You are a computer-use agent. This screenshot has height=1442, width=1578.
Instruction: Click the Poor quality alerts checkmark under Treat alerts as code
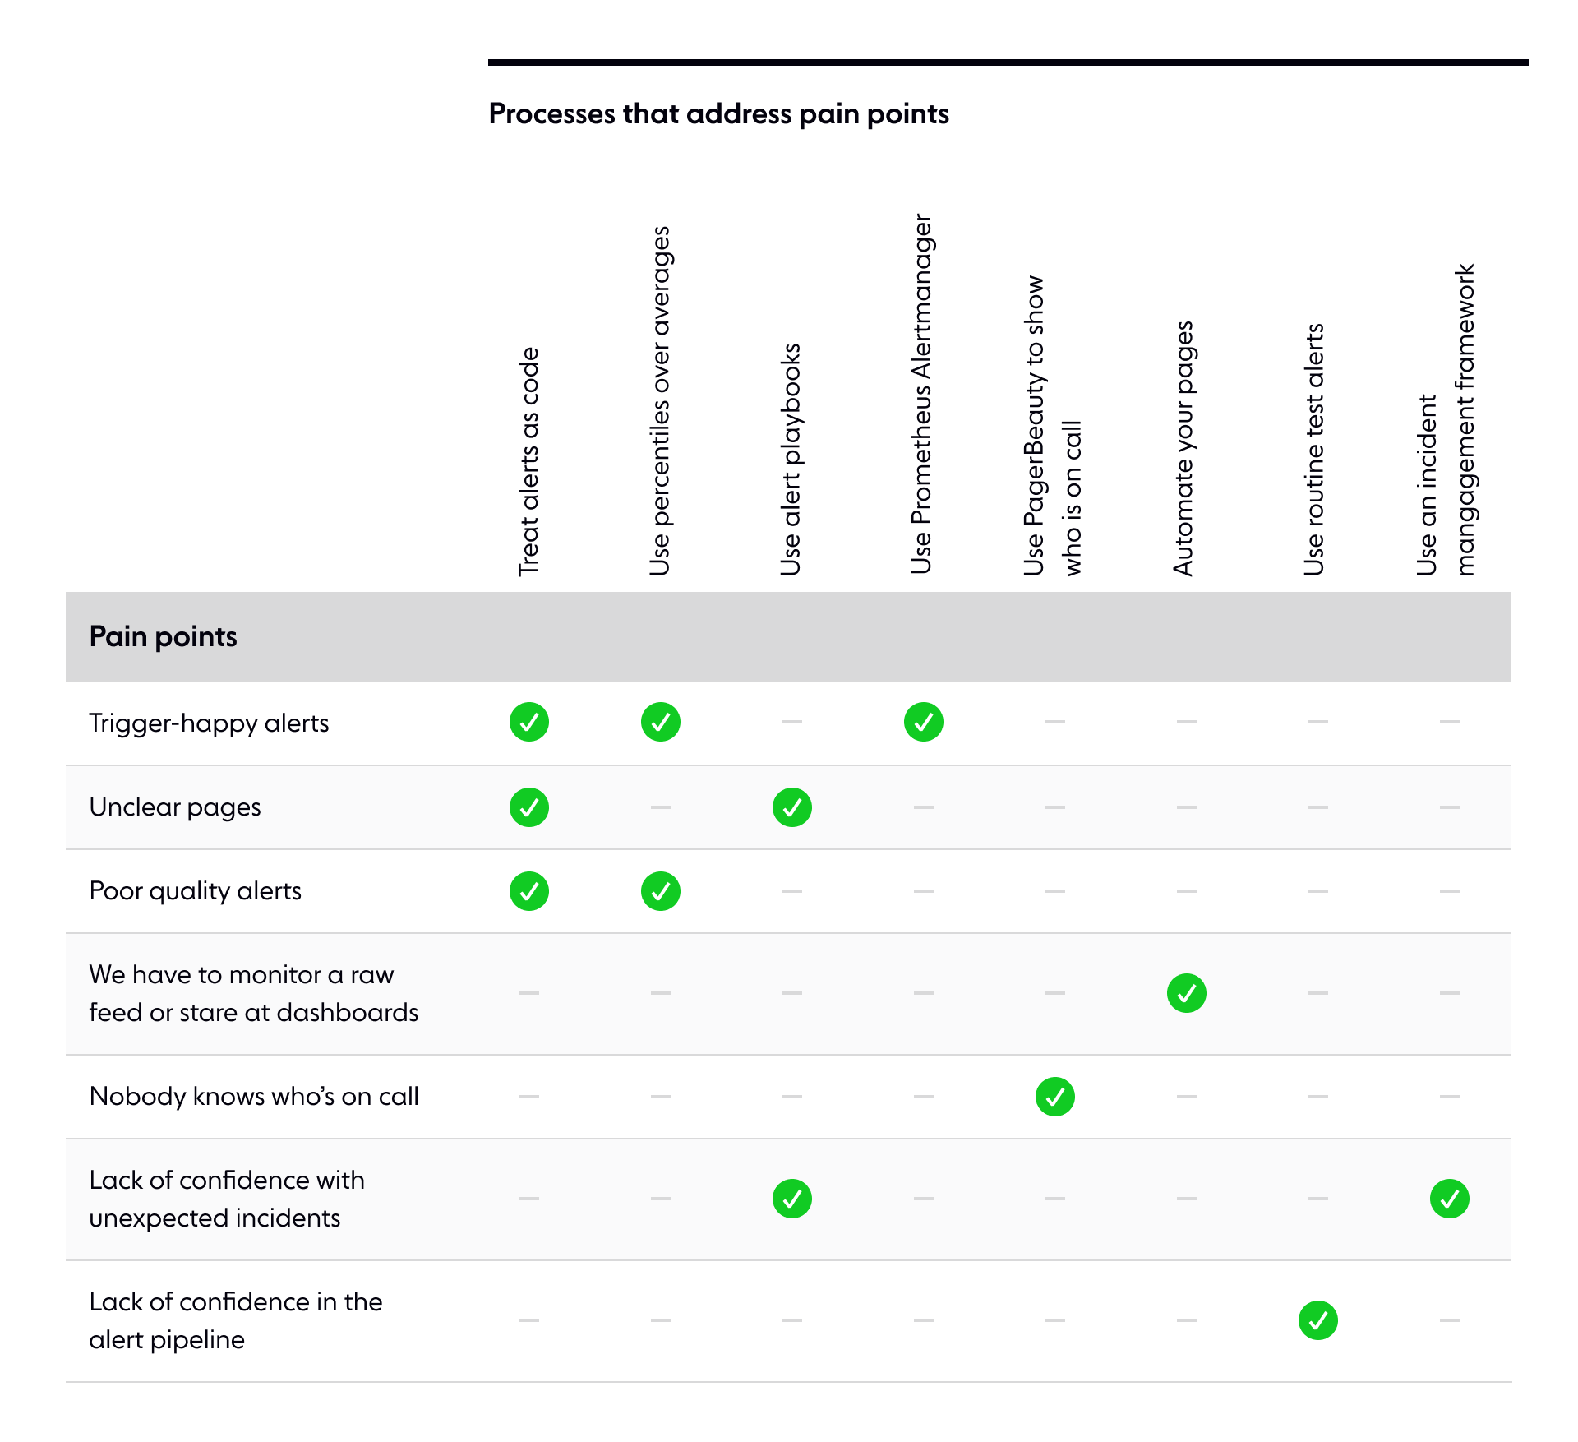click(x=529, y=891)
